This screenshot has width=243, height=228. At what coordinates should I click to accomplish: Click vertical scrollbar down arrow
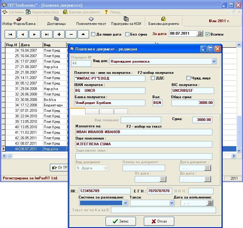pos(239,150)
